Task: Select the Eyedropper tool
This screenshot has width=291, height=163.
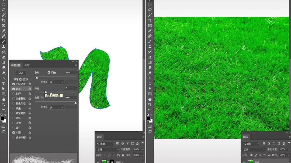Action: point(3,31)
